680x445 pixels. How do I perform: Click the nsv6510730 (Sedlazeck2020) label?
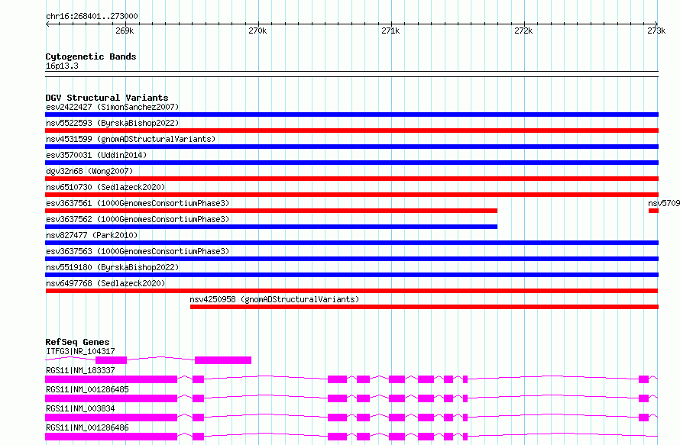click(105, 187)
